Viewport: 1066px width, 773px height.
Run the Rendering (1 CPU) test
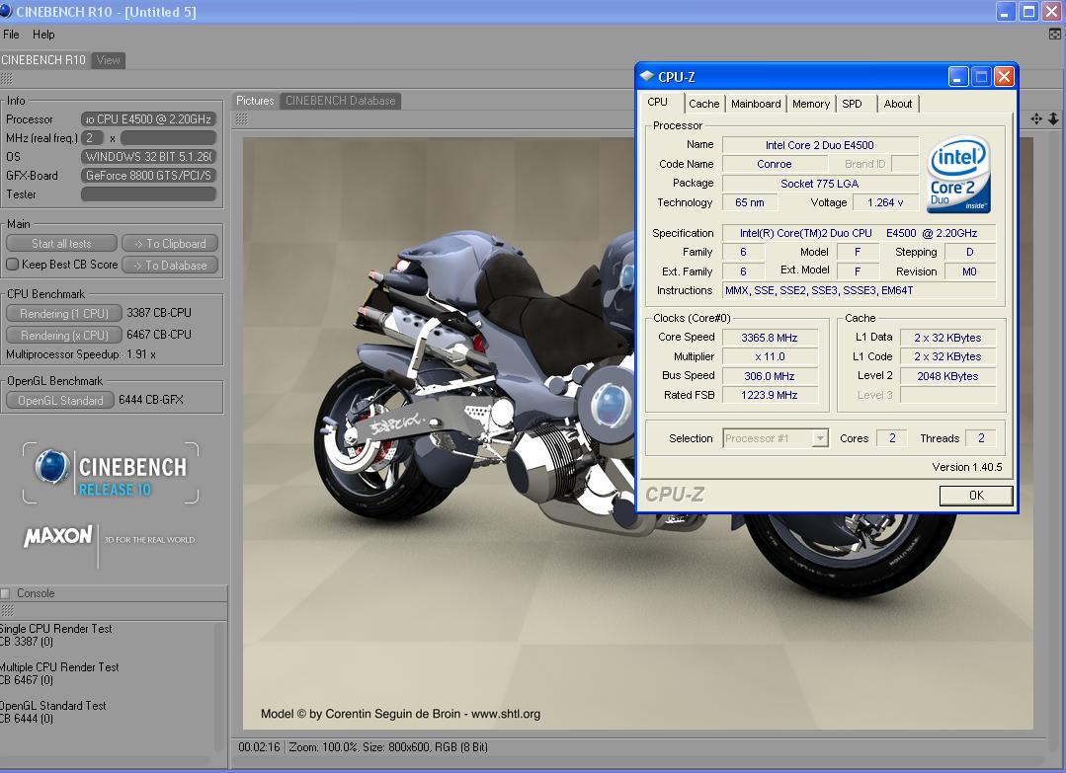pos(64,313)
